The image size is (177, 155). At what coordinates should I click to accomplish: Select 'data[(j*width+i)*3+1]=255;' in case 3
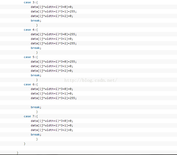(x=54, y=12)
